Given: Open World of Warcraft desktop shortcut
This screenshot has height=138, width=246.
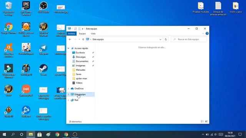Looking at the screenshot, I should tap(43, 30).
